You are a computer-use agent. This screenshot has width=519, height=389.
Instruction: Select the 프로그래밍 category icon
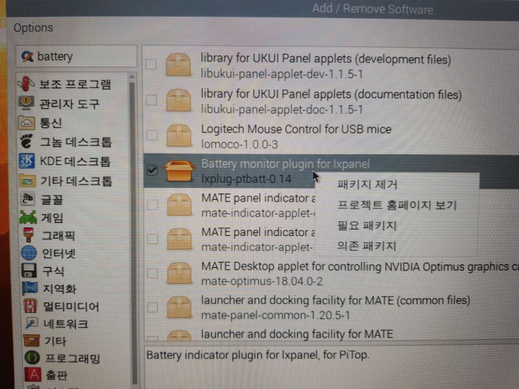click(32, 358)
